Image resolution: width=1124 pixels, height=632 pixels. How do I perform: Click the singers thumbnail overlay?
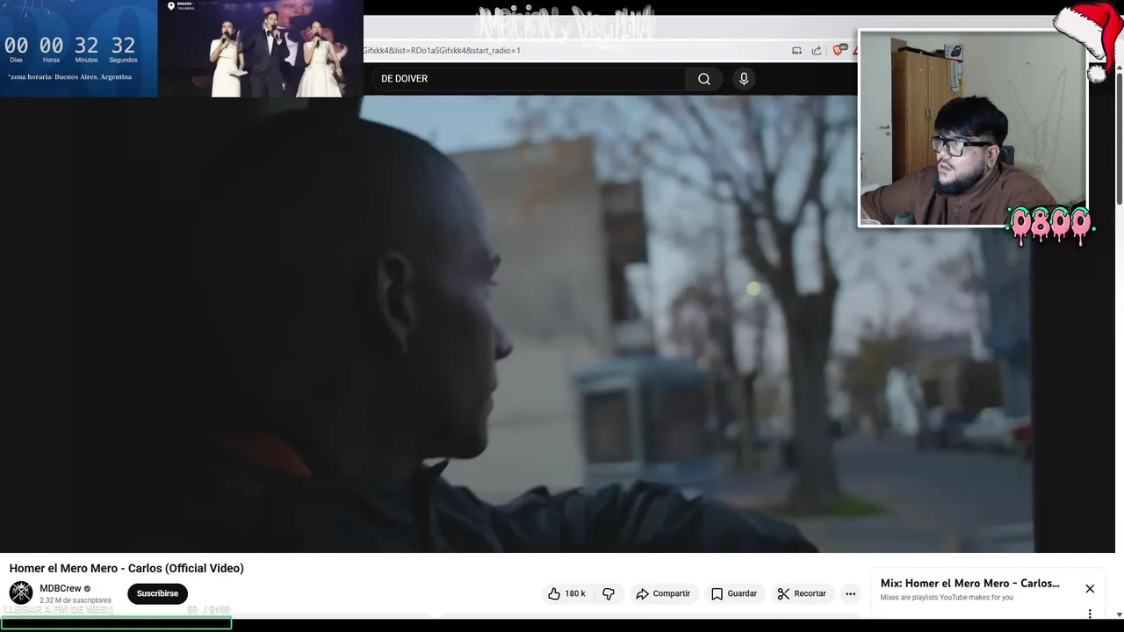(x=261, y=48)
